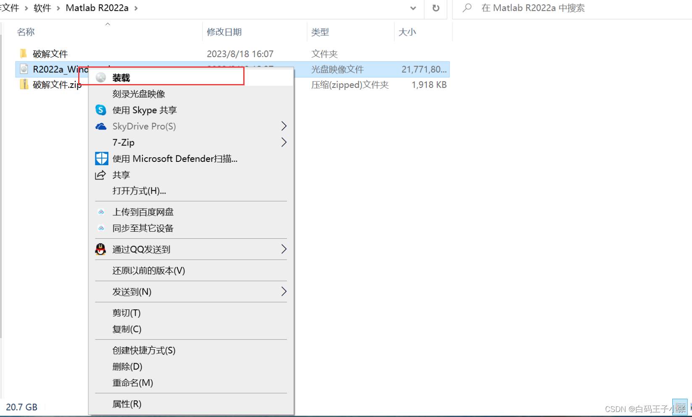
Task: Click Baidu Netdisk icon beside 上传到百度网盘
Action: pos(101,212)
